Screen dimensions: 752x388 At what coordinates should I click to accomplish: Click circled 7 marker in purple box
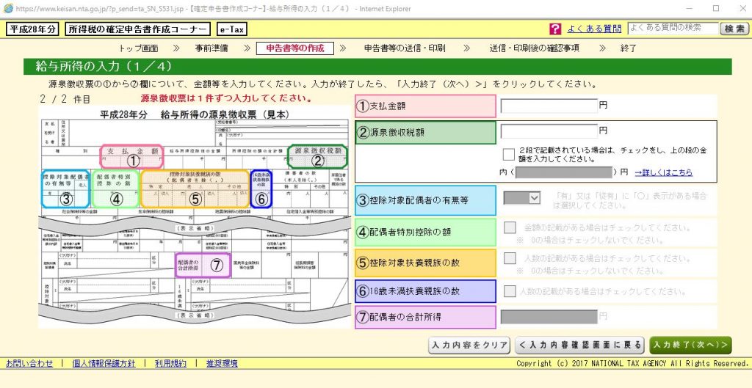[216, 266]
